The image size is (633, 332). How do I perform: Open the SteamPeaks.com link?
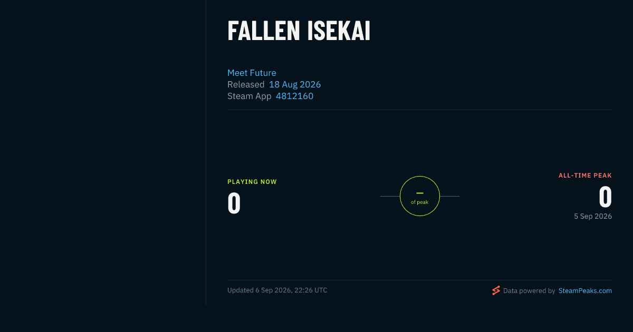click(x=585, y=290)
